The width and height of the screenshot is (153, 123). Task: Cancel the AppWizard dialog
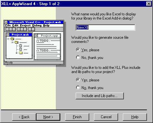(106, 117)
